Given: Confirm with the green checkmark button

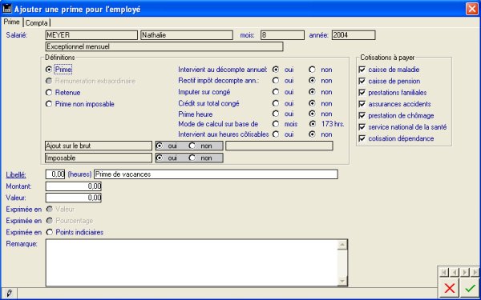Looking at the screenshot, I should 470,288.
